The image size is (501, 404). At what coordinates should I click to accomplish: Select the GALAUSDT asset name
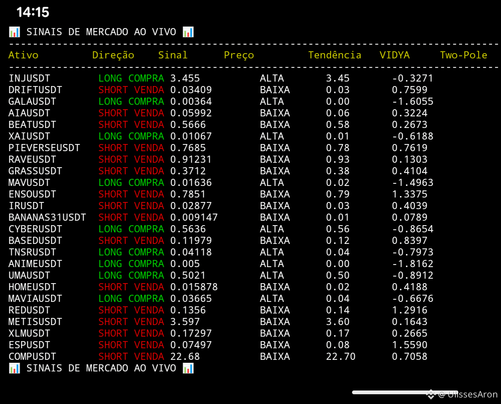(x=32, y=101)
